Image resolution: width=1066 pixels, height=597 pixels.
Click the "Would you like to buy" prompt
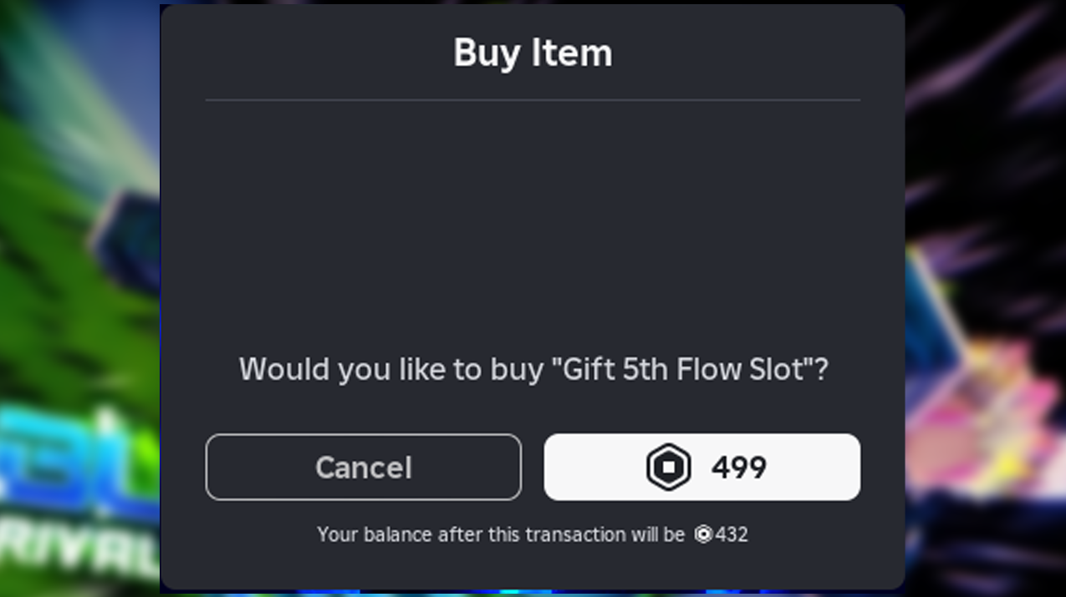[391, 369]
